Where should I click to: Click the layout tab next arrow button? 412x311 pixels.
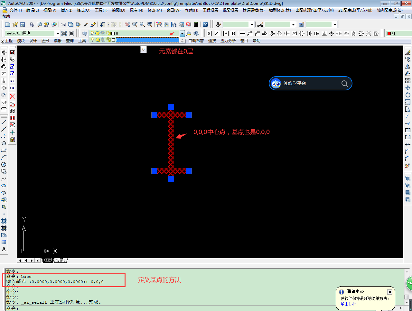point(32,261)
